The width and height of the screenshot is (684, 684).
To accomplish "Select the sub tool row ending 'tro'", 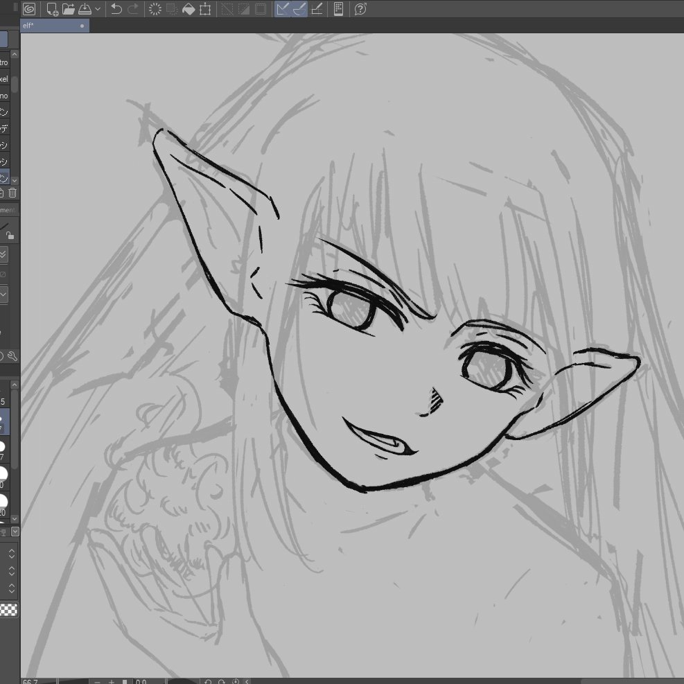I will click(x=4, y=62).
